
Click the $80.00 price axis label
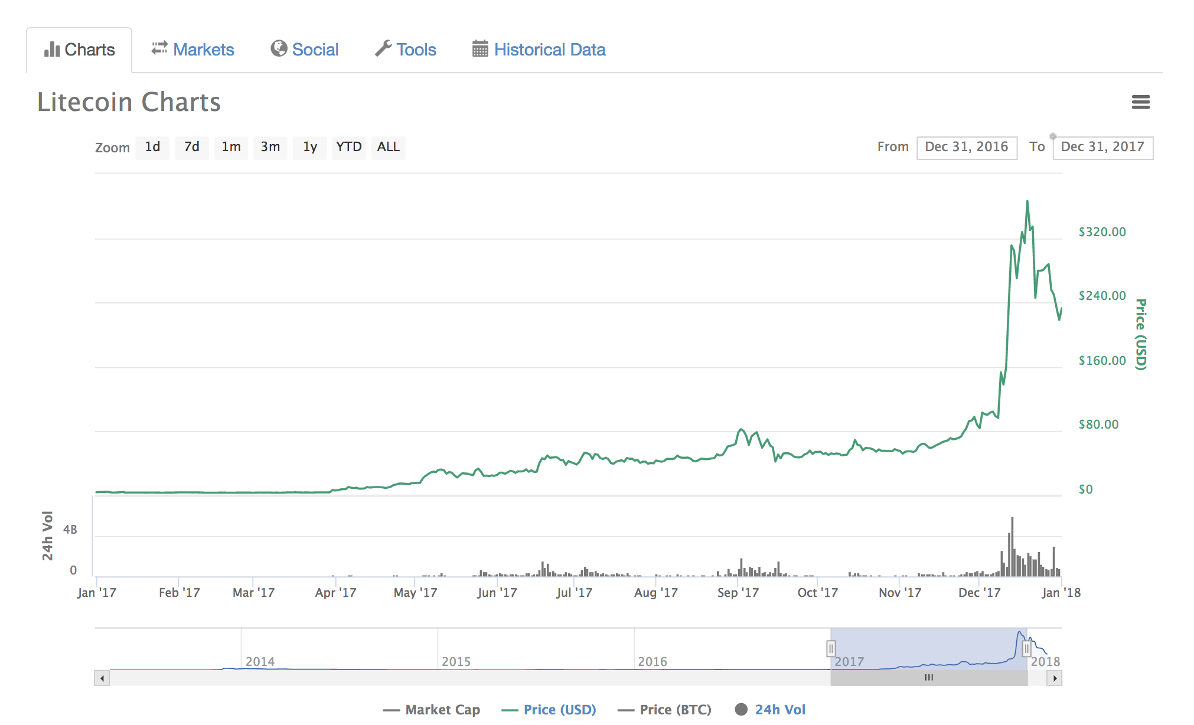[x=1098, y=424]
